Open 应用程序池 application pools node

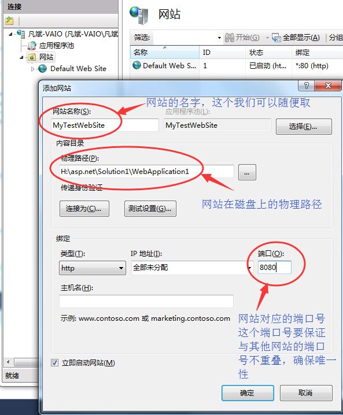(57, 46)
